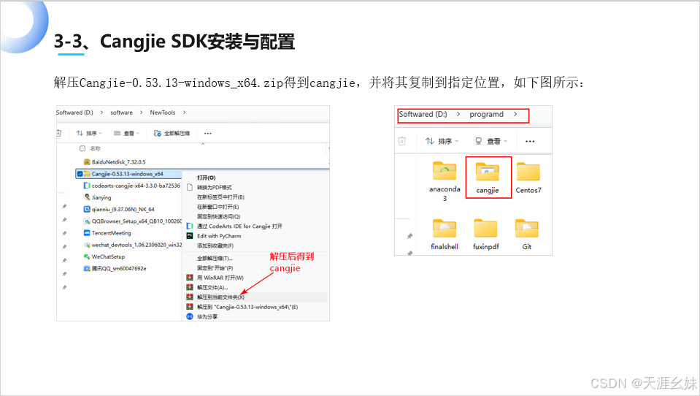The height and width of the screenshot is (396, 700).
Task: Click the TencentMeeting file icon
Action: (87, 233)
